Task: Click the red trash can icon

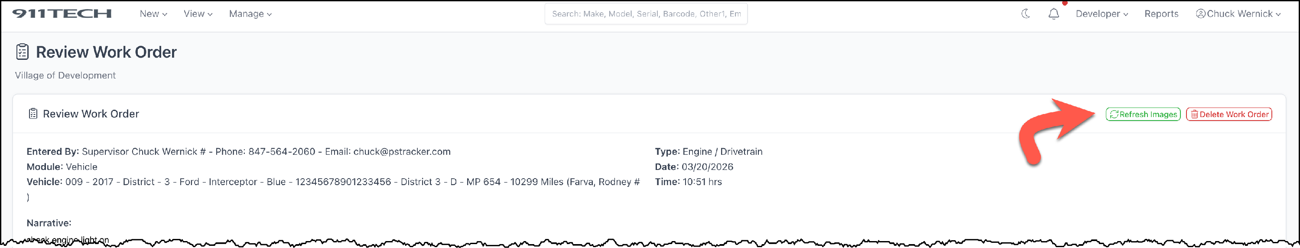Action: [1195, 114]
